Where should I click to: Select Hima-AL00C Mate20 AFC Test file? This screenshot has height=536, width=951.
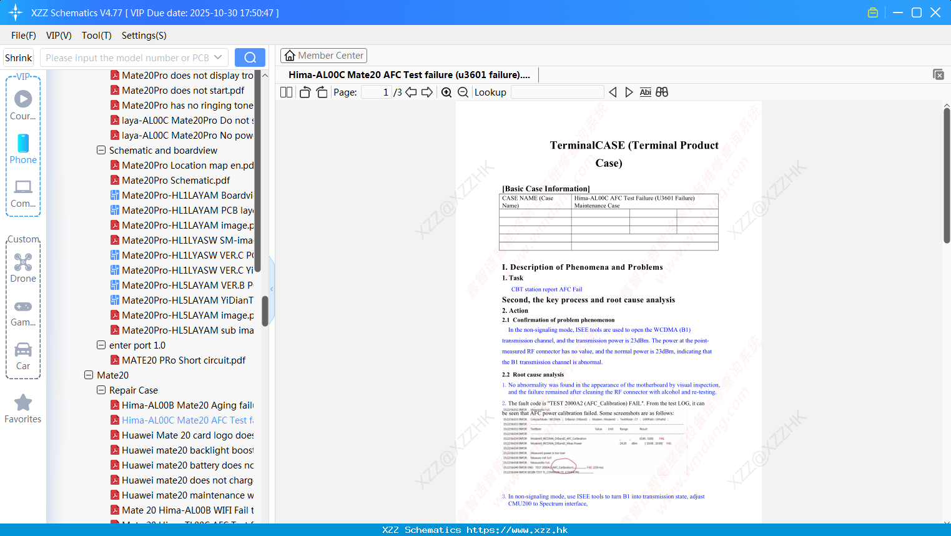(182, 420)
